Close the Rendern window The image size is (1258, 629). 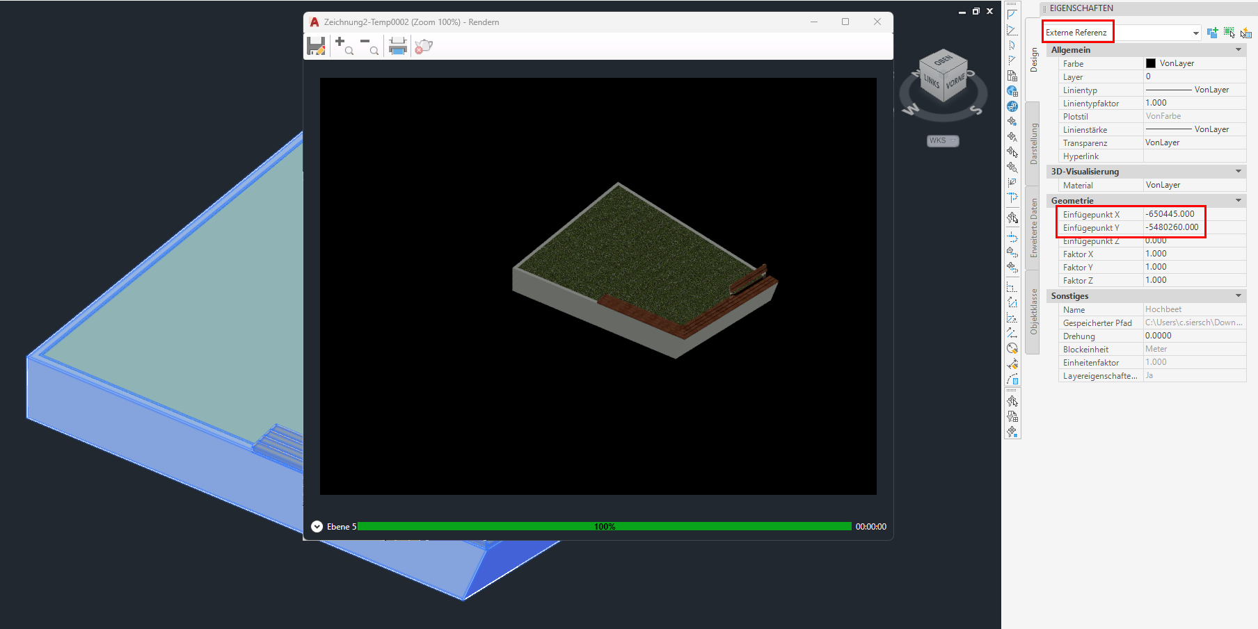coord(877,22)
